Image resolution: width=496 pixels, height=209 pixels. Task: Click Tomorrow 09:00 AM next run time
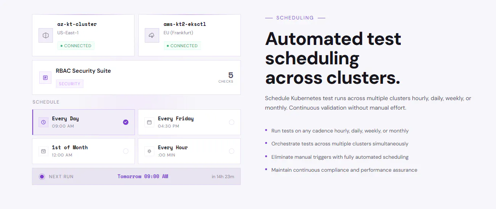(x=143, y=177)
